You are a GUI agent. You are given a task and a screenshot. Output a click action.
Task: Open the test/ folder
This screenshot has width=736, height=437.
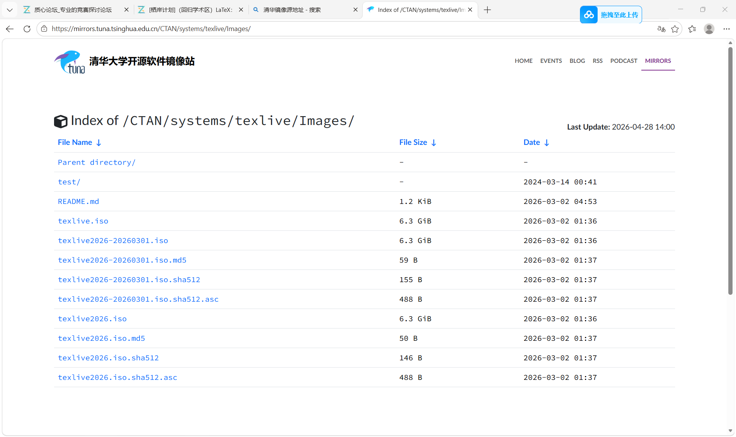(x=69, y=182)
